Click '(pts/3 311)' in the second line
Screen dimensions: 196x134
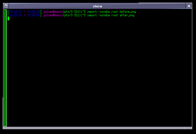[x=72, y=15]
